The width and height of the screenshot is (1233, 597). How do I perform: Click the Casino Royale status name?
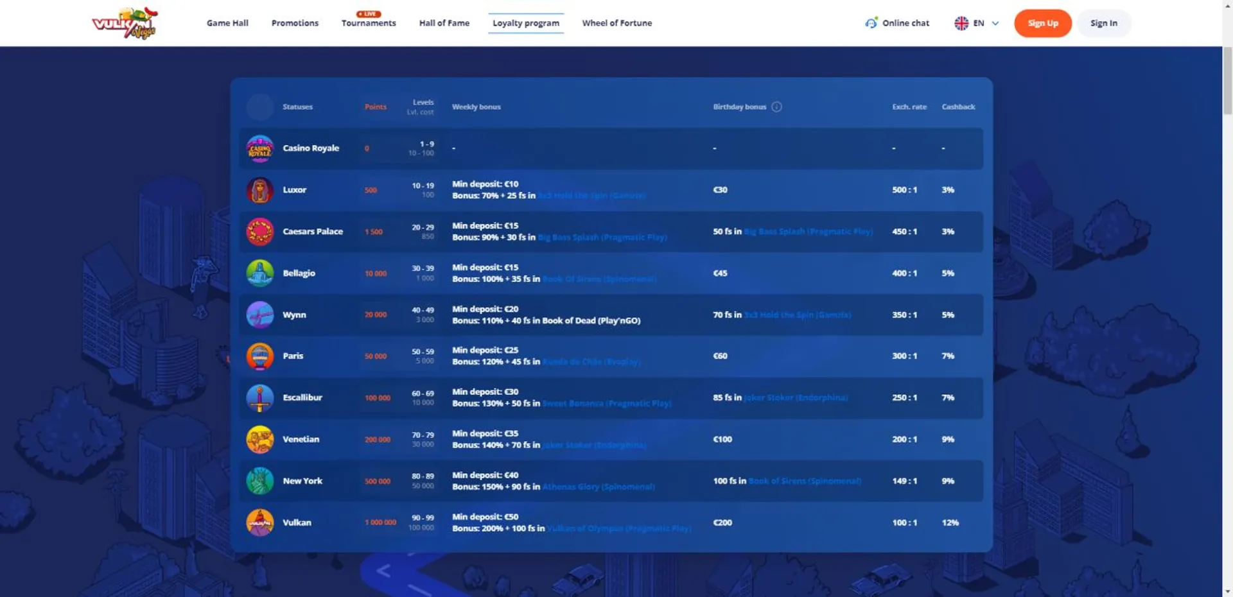[x=311, y=148]
